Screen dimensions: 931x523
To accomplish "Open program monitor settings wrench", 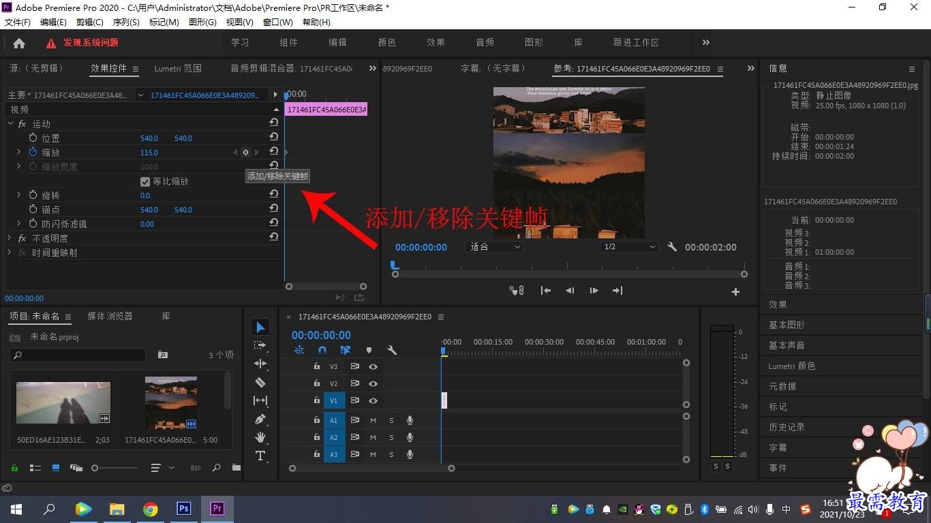I will (672, 247).
